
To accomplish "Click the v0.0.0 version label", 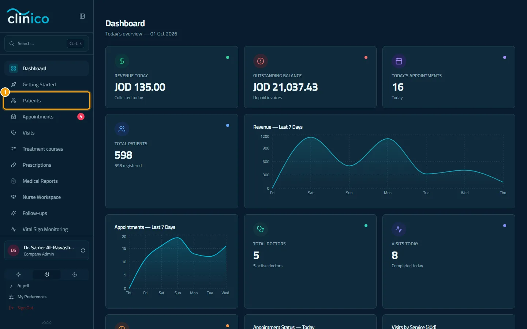I will (x=46, y=323).
